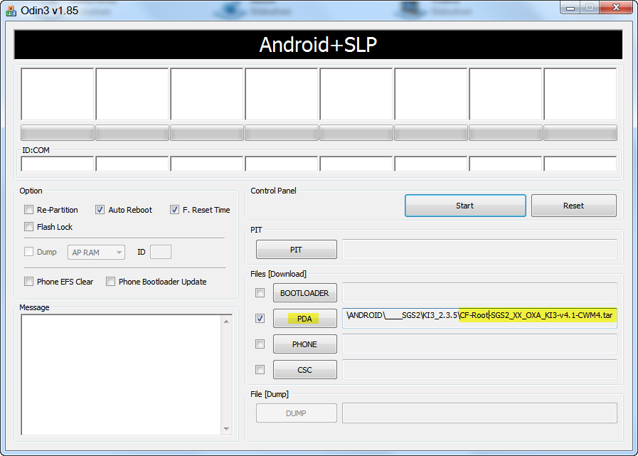638x456 pixels.
Task: Click the DUMP button
Action: point(296,413)
